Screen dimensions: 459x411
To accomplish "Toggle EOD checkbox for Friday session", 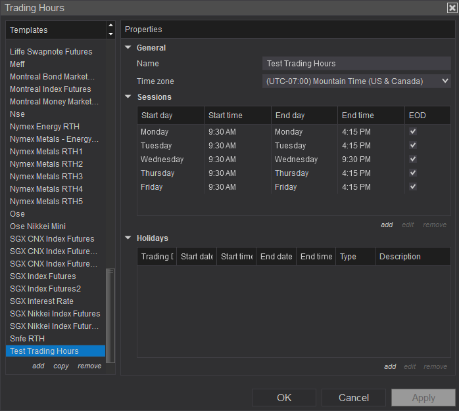I will click(x=413, y=187).
